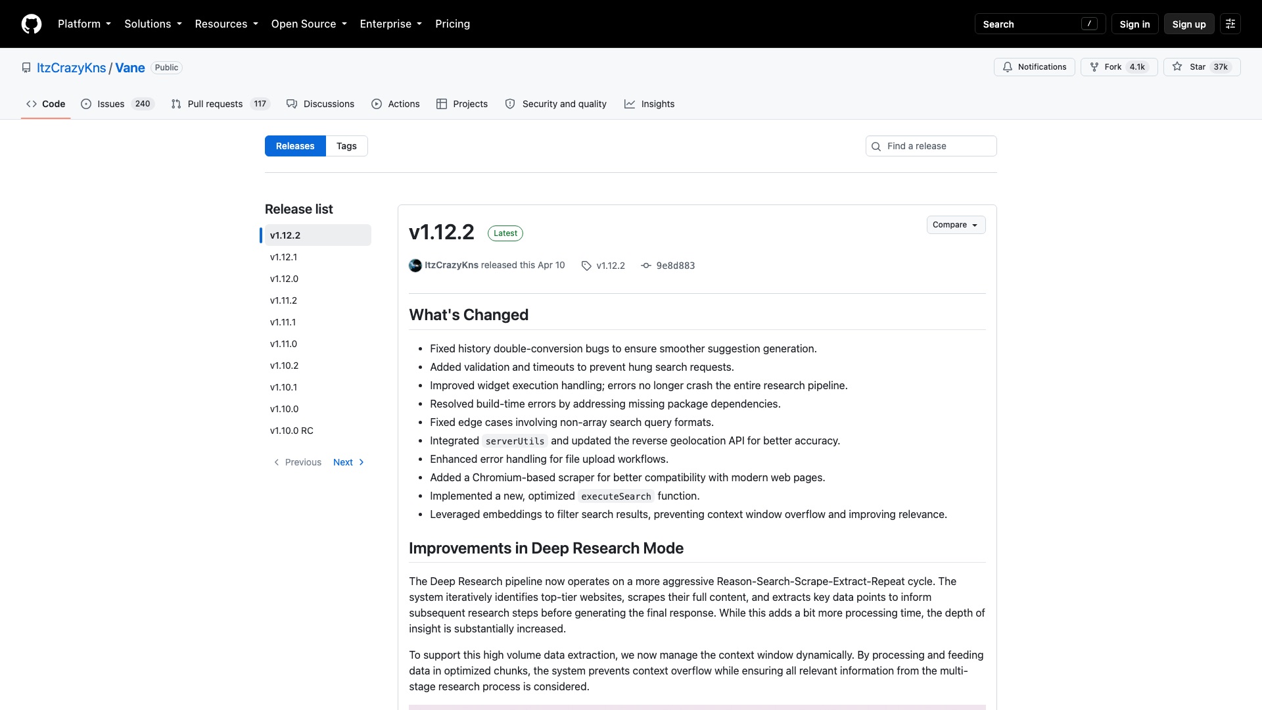Switch to the Tags tab
The image size is (1262, 710).
[346, 146]
